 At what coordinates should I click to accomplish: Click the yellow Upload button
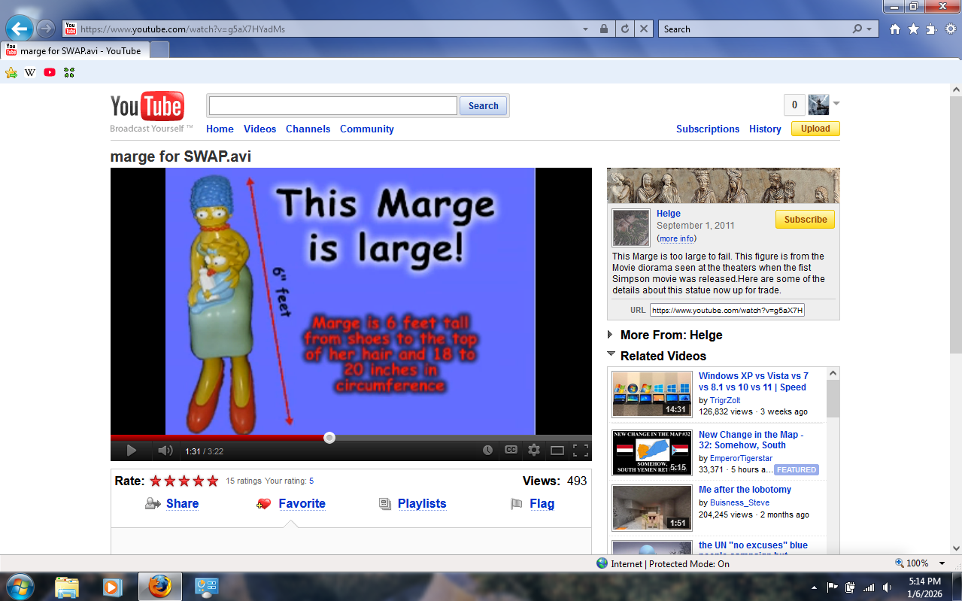coord(815,129)
